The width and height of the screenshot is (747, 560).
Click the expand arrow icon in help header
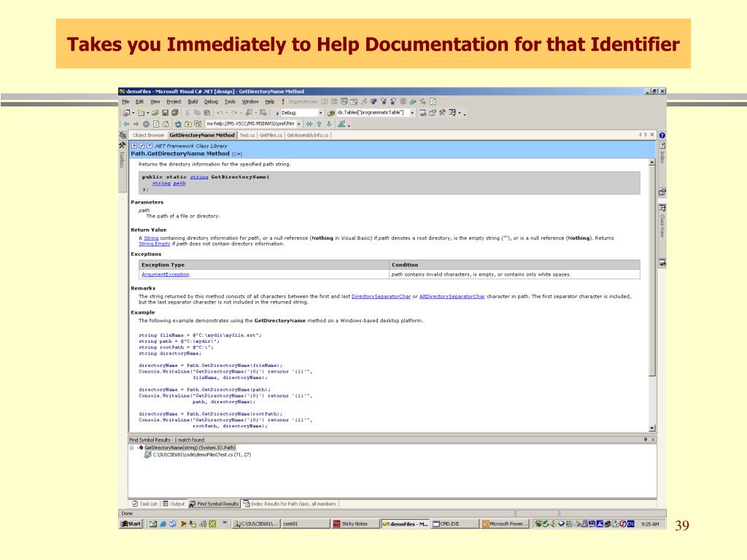pos(134,146)
